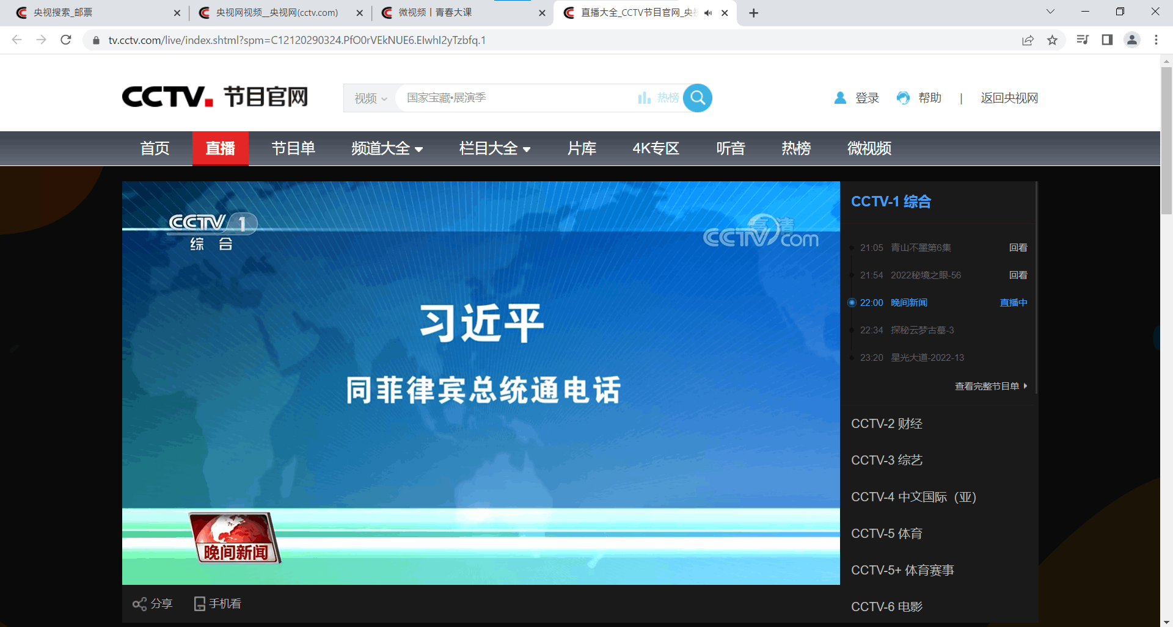Image resolution: width=1173 pixels, height=627 pixels.
Task: Select CCTV-5+ 体育赛事 channel
Action: coord(902,570)
